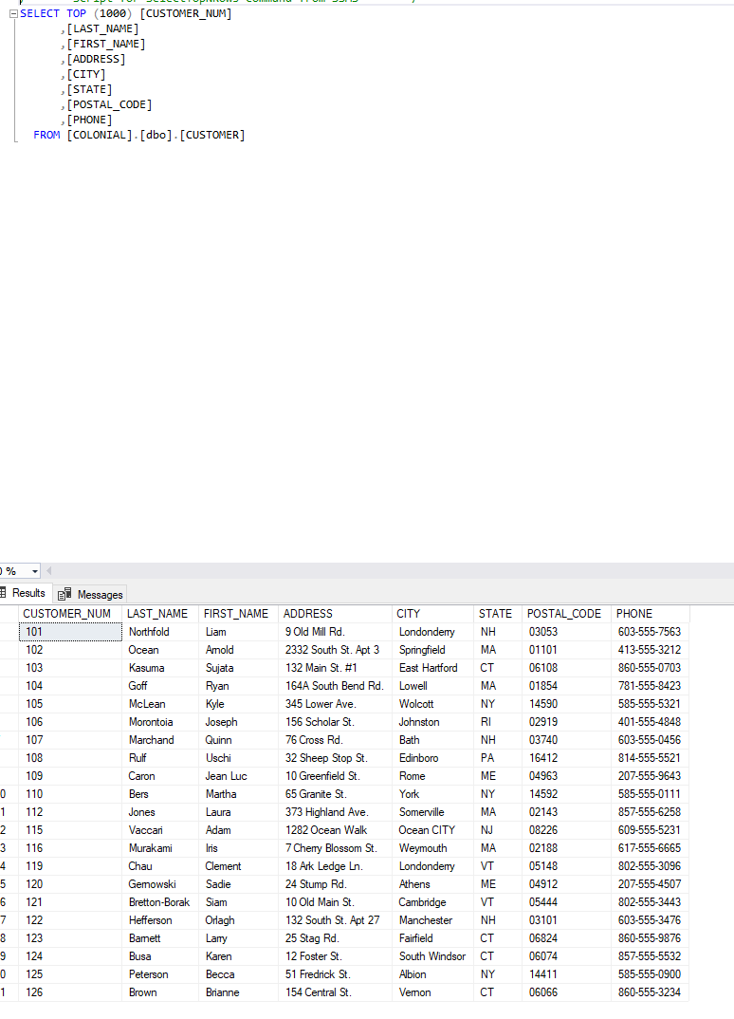Select first name cell Uschi
Screen dimensions: 734x1019
pyautogui.click(x=238, y=758)
